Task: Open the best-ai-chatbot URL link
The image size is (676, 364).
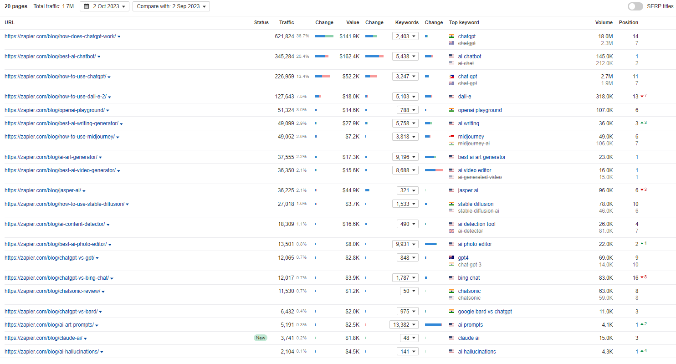Action: point(50,56)
